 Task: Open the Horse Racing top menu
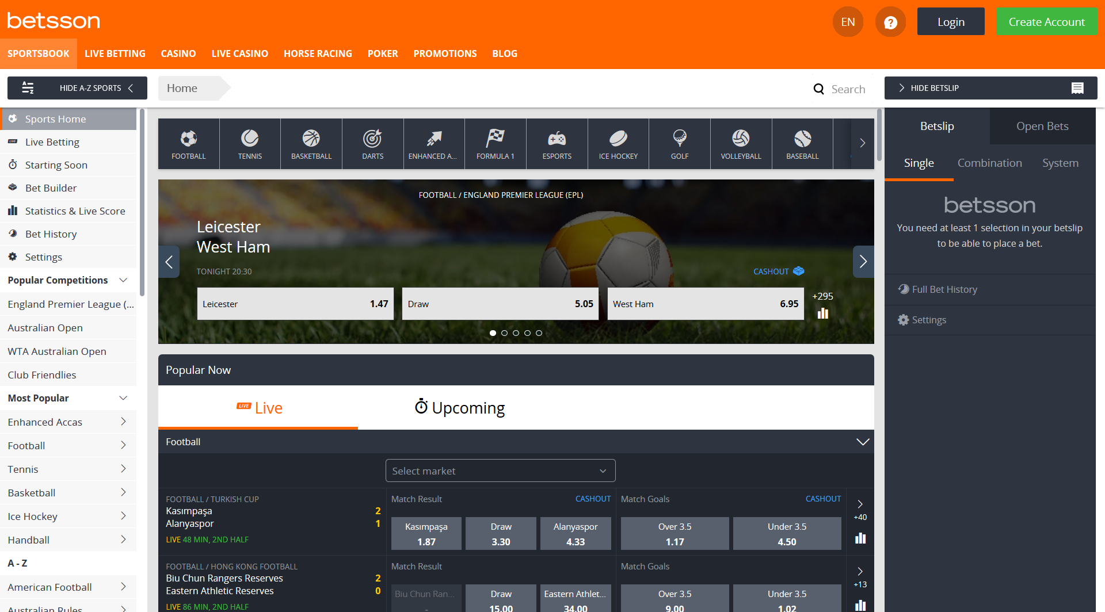click(318, 53)
